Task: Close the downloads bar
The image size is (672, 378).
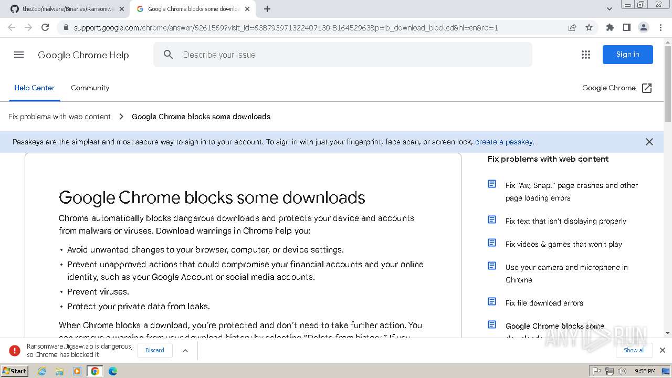Action: click(663, 350)
